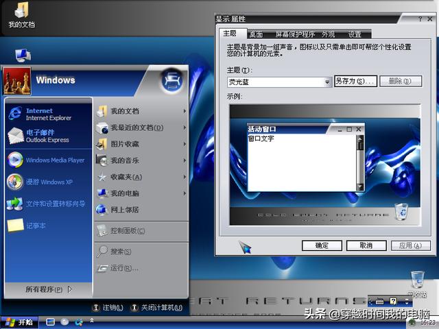The height and width of the screenshot is (329, 439).
Task: Click Windows title in Start menu header
Action: 56,80
